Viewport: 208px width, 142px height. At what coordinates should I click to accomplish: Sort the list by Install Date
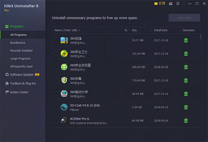click(161, 30)
